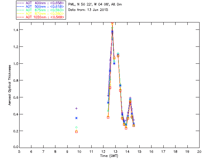Click the y-axis tick label 1.4
205x164 pixels.
tap(16, 30)
